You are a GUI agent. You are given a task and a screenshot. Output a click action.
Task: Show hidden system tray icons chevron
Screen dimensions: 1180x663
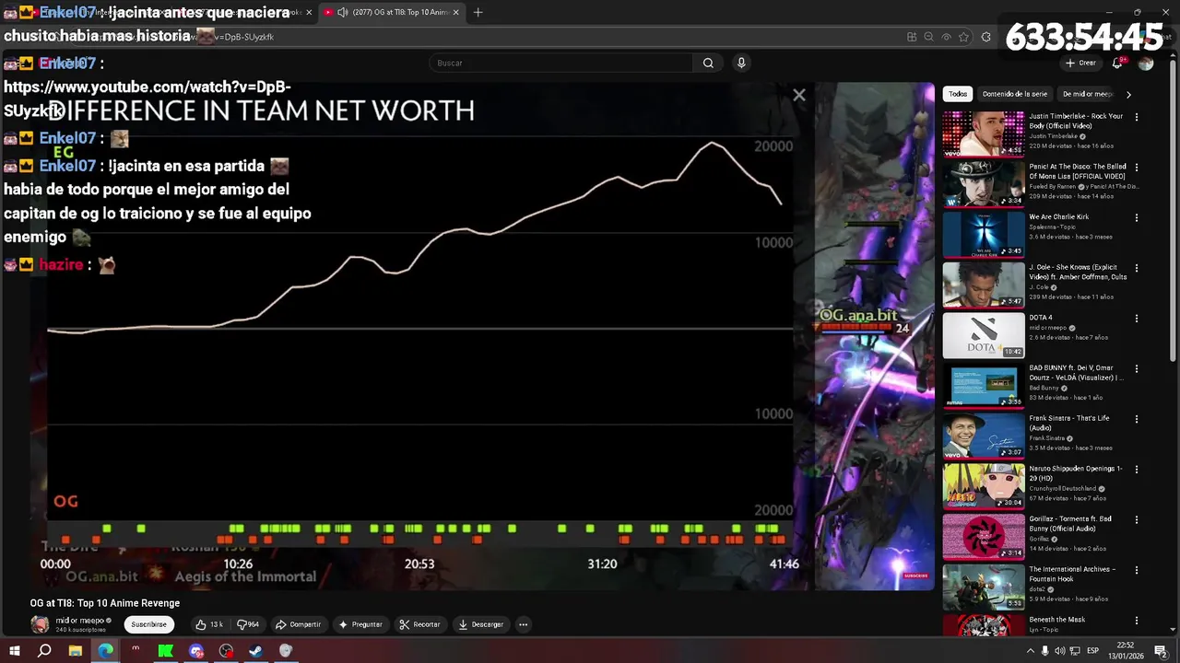[x=1030, y=651]
